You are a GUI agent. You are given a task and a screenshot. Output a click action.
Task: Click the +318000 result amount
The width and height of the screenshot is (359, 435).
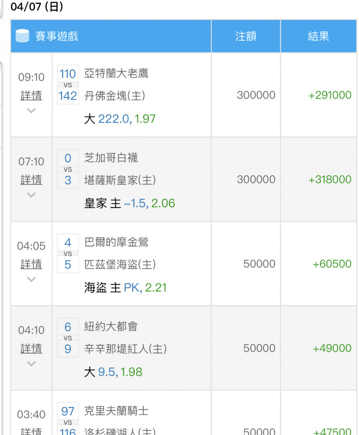[x=330, y=180]
